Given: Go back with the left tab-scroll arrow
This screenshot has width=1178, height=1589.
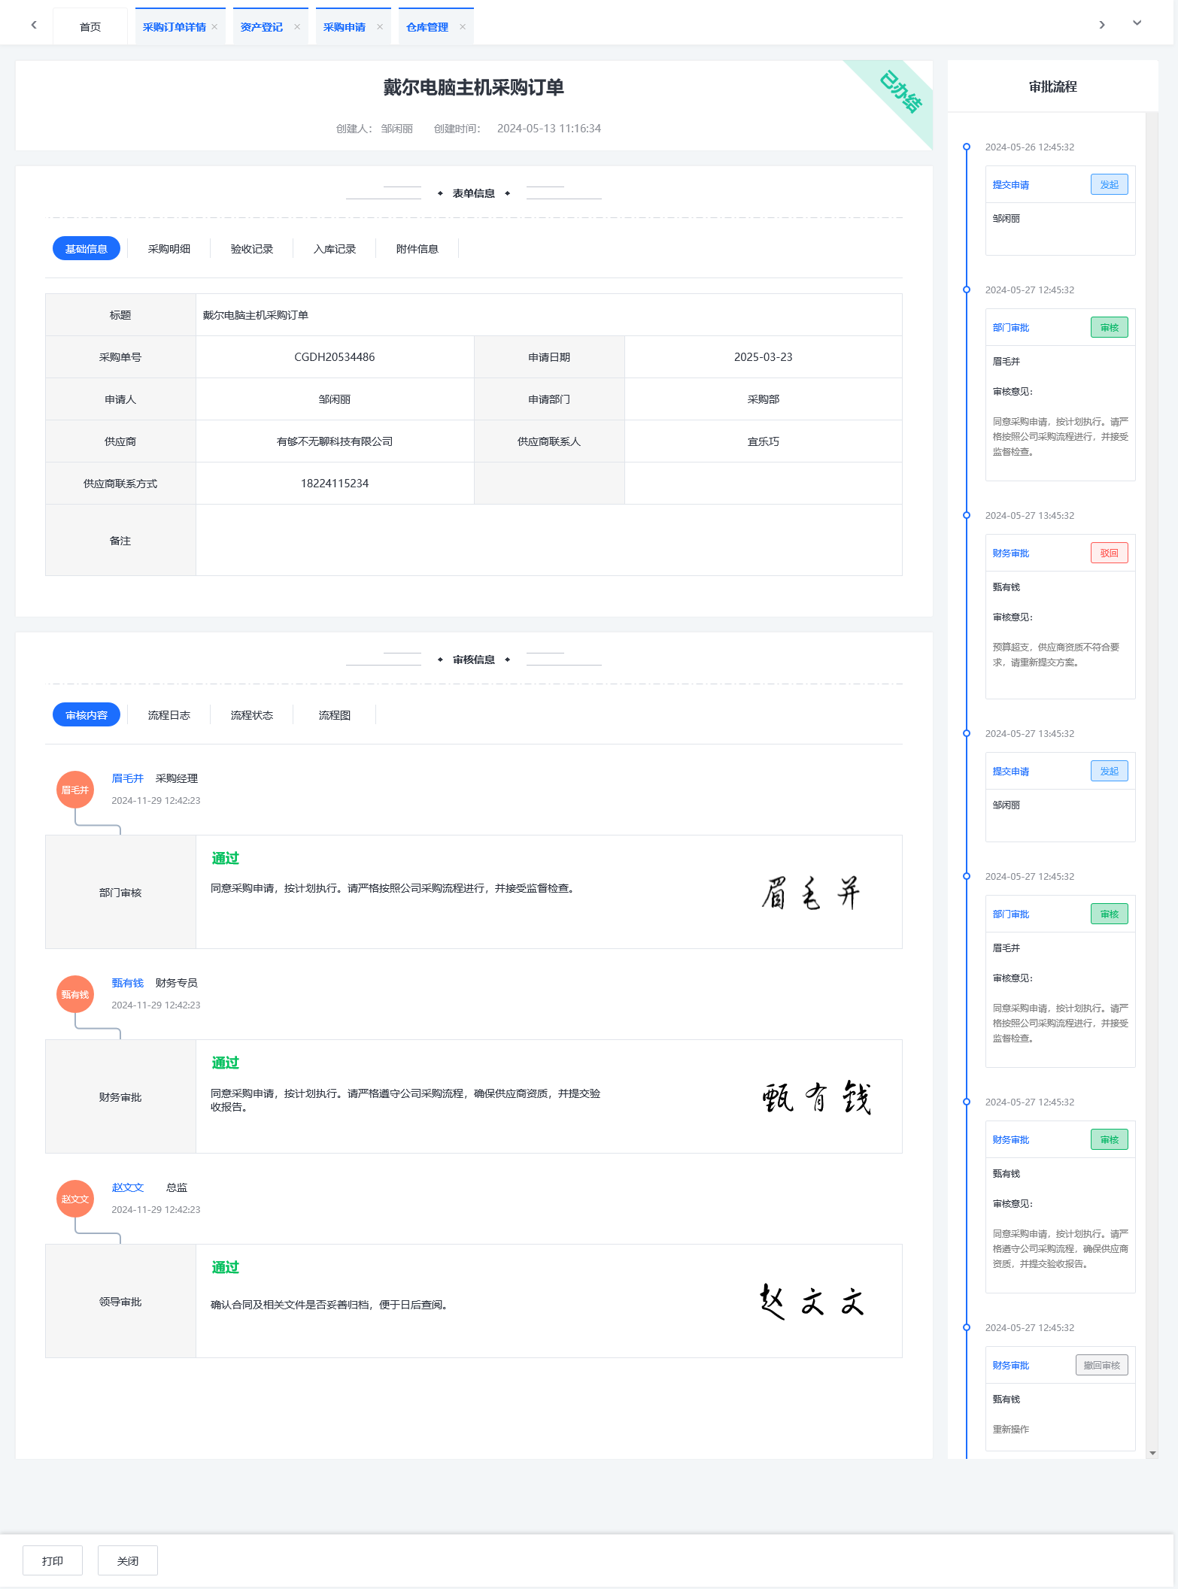Looking at the screenshot, I should [34, 25].
